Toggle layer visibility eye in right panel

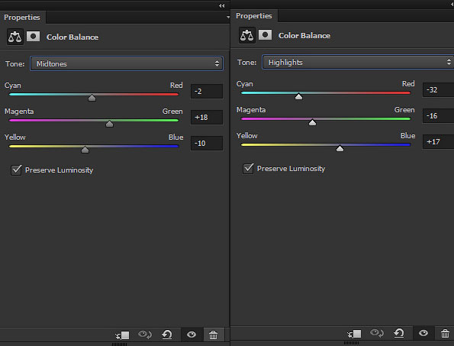pyautogui.click(x=423, y=334)
